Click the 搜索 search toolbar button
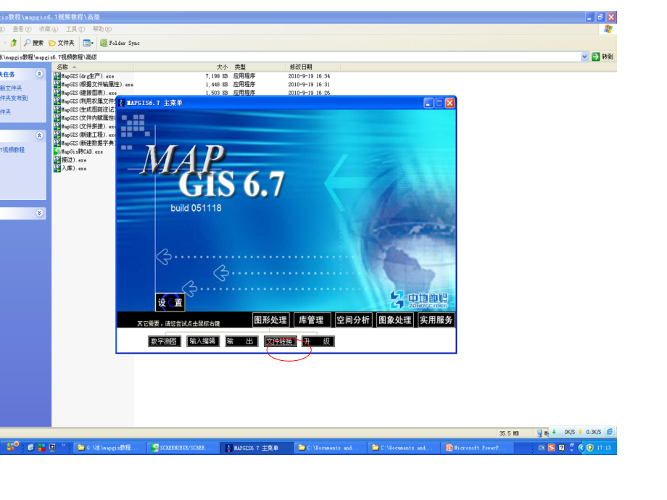Image resolution: width=667 pixels, height=500 pixels. click(x=33, y=43)
